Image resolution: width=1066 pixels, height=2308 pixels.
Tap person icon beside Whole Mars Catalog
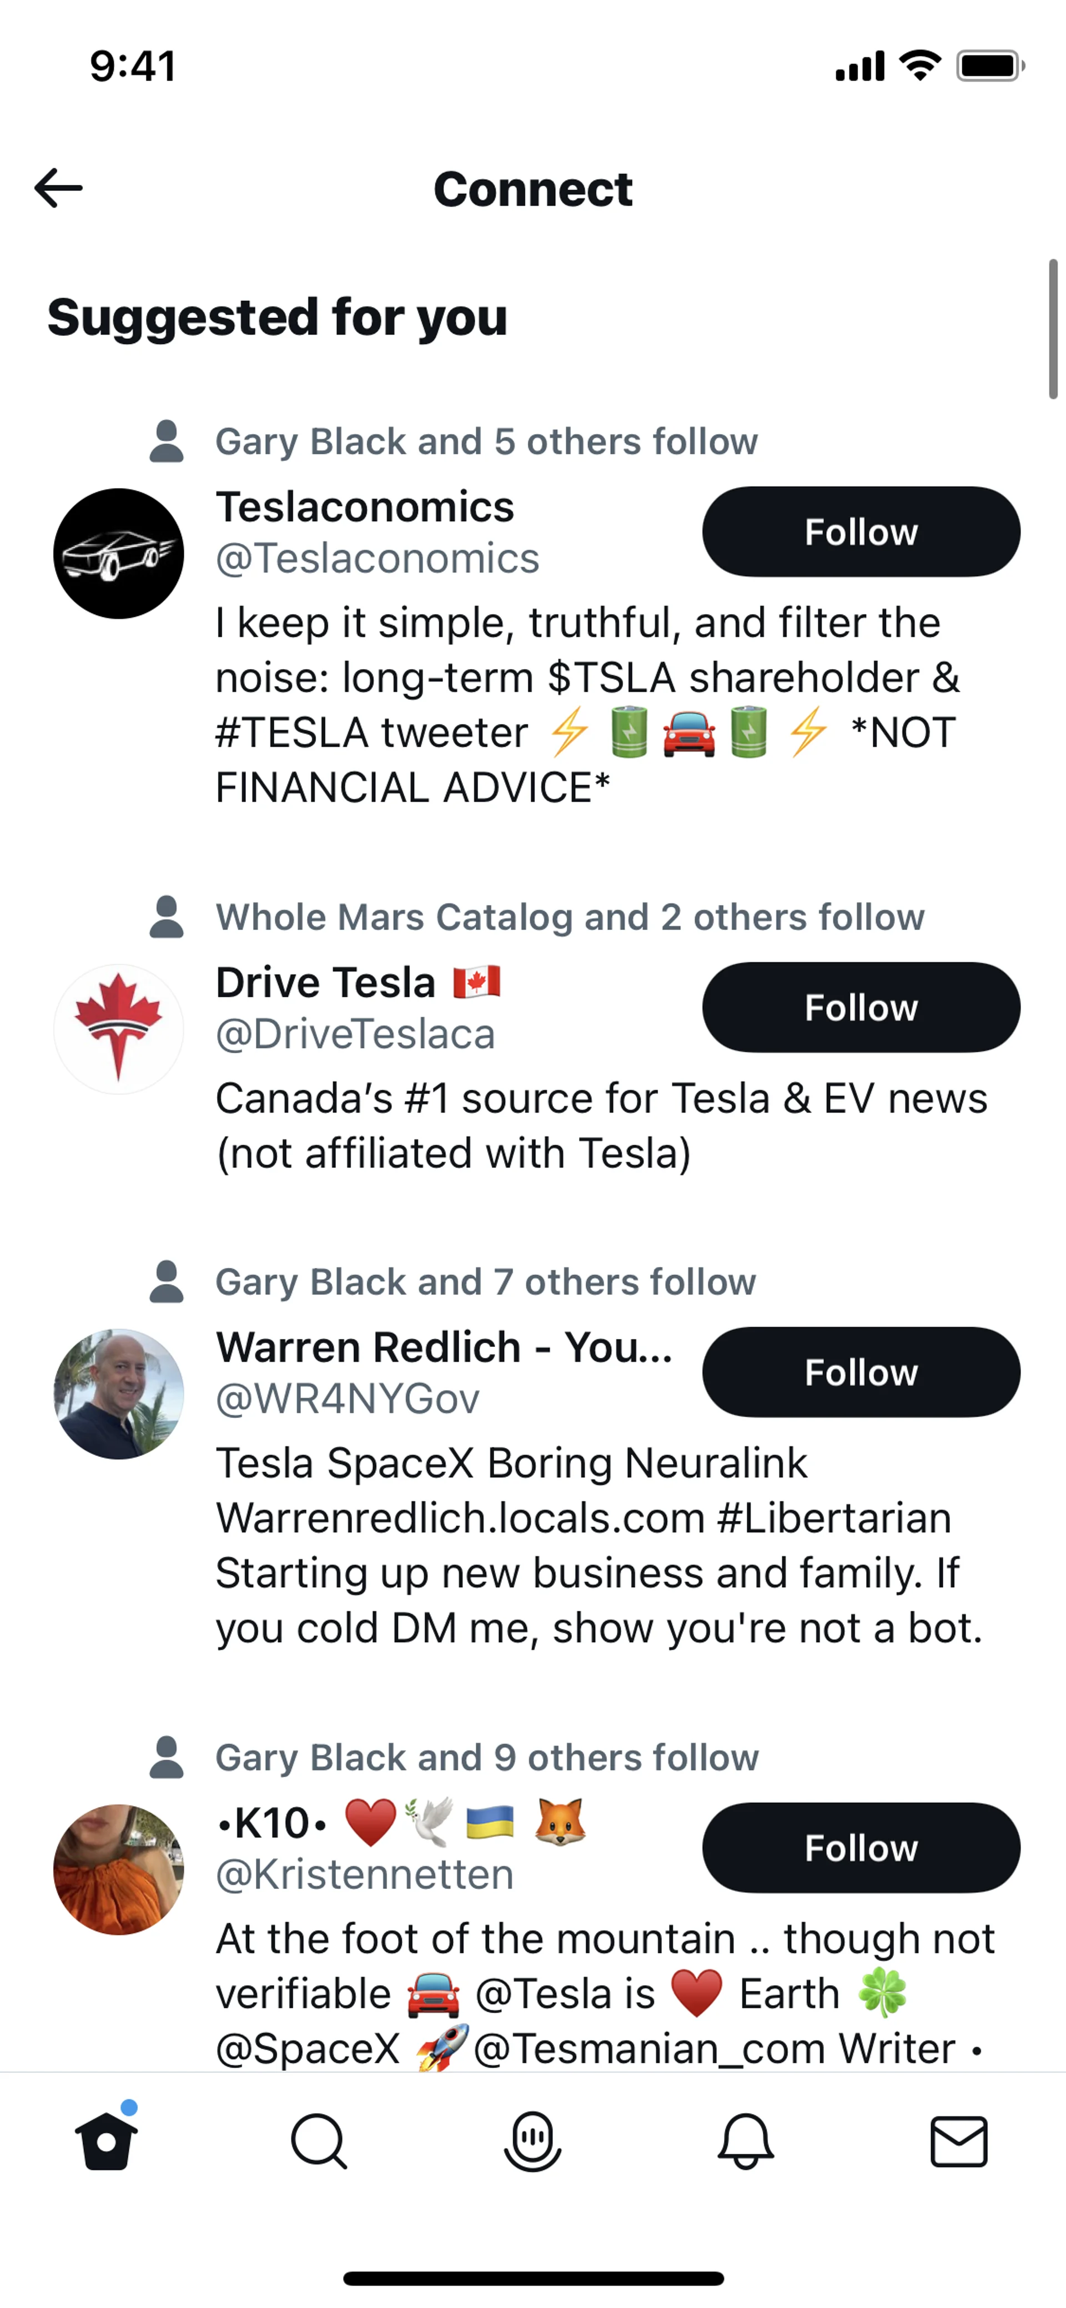(167, 917)
